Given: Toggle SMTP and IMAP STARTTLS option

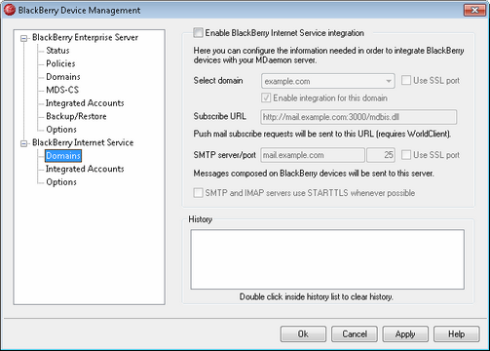Looking at the screenshot, I should (x=198, y=193).
